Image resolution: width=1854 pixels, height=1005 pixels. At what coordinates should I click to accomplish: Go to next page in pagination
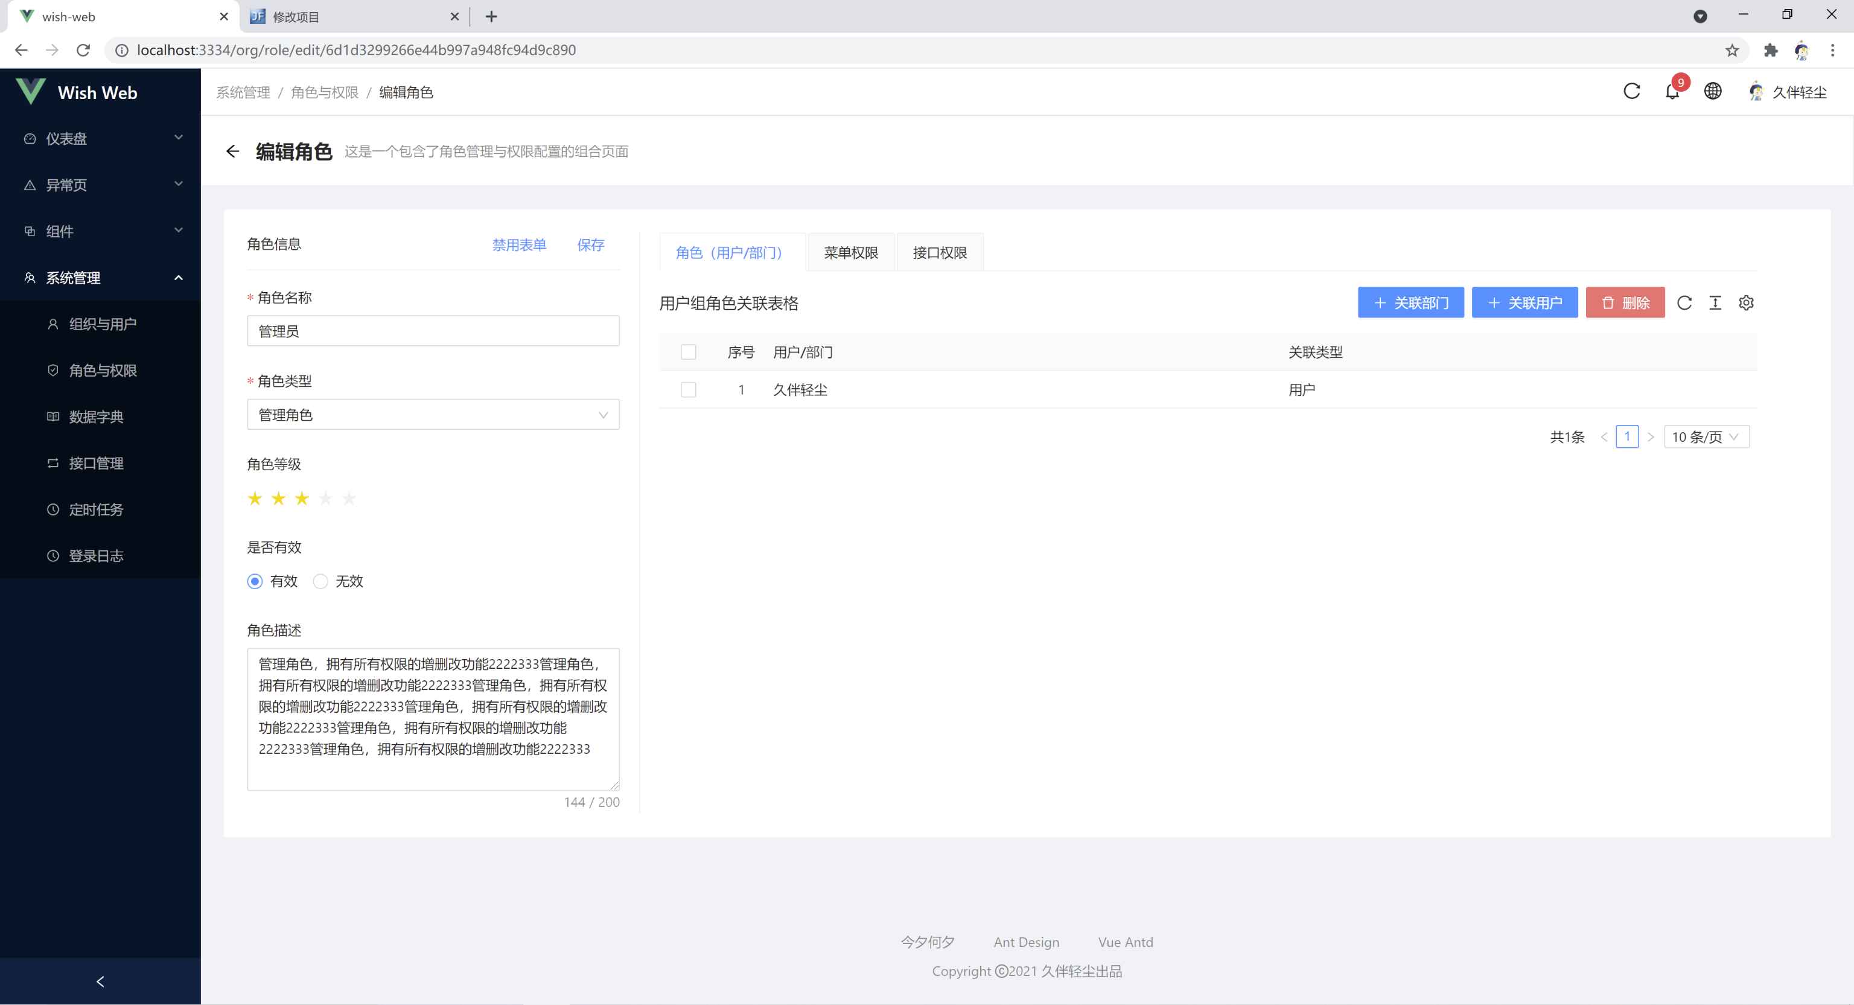point(1651,437)
